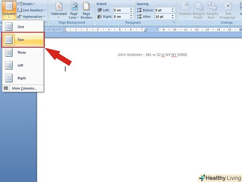The image size is (242, 182).
Task: Increase Indent Right with up arrow
Action: pos(131,15)
